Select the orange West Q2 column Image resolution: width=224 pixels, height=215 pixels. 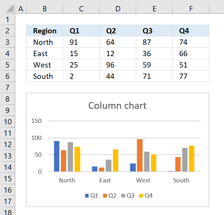(x=140, y=155)
